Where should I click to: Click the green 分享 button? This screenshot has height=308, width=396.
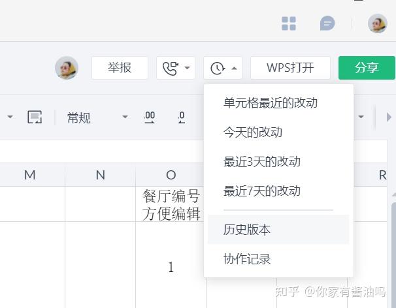point(367,68)
